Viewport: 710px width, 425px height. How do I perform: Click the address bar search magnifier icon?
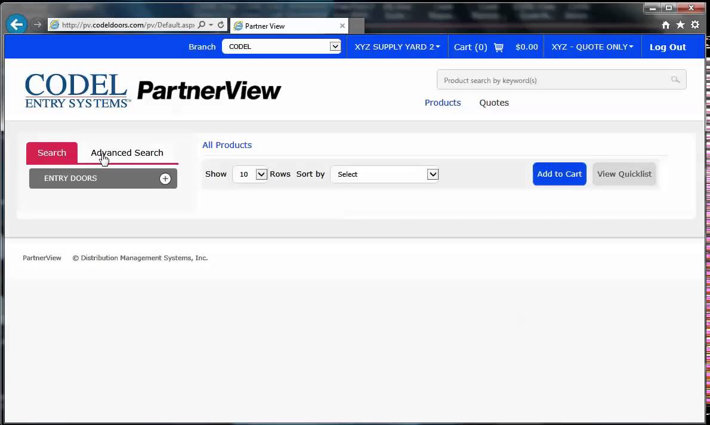[x=202, y=25]
